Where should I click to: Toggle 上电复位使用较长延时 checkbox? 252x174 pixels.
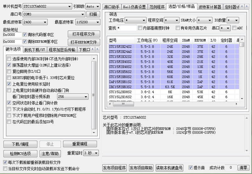point(9,84)
